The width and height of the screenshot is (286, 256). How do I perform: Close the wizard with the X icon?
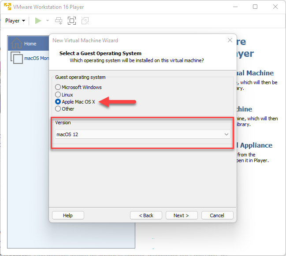coord(230,40)
